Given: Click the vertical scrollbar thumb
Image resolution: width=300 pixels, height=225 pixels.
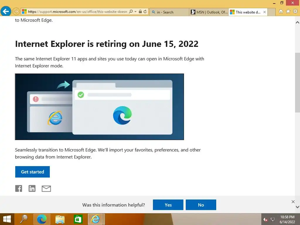Looking at the screenshot, I should pyautogui.click(x=298, y=83).
